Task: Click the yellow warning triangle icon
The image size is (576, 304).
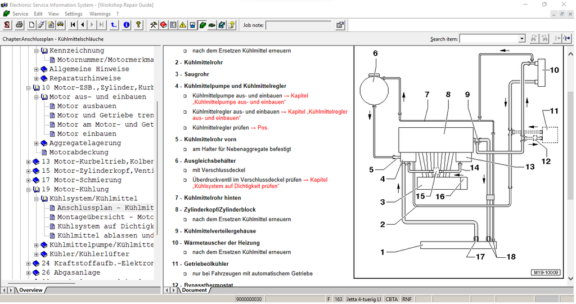Action: pyautogui.click(x=182, y=25)
